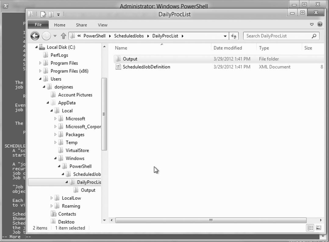This screenshot has height=242, width=329.
Task: Switch to Details view icon in status bar
Action: (310, 228)
